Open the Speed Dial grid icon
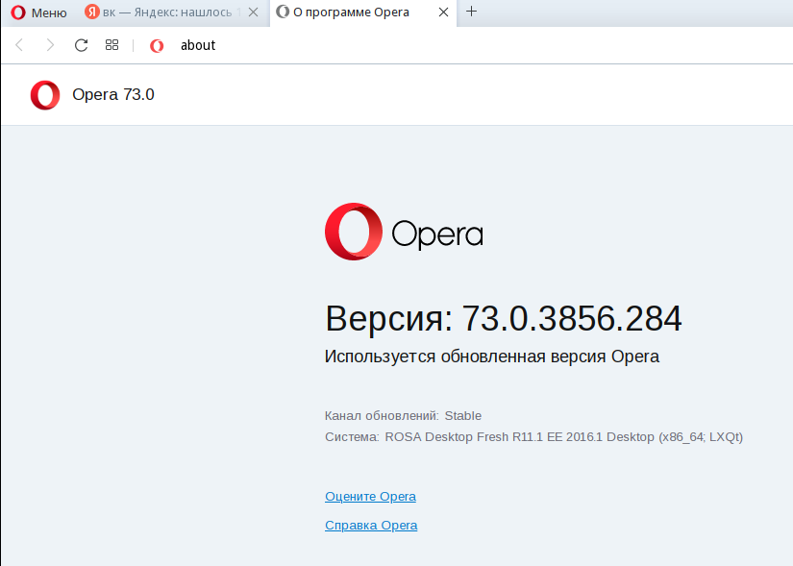Screen dimensions: 793x566 (x=112, y=45)
